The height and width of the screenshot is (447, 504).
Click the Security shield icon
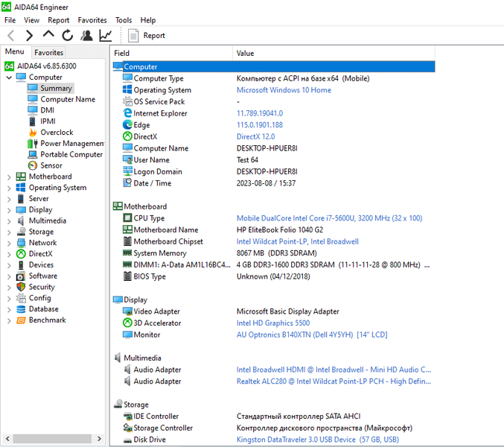(x=21, y=287)
